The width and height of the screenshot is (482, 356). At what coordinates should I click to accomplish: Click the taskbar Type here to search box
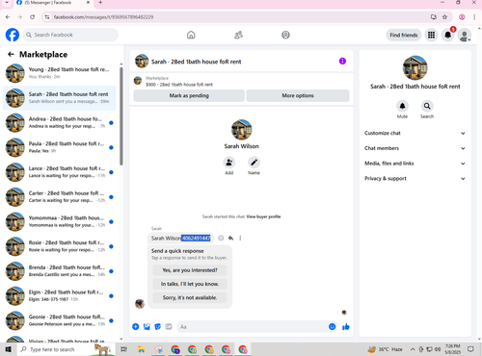66,349
